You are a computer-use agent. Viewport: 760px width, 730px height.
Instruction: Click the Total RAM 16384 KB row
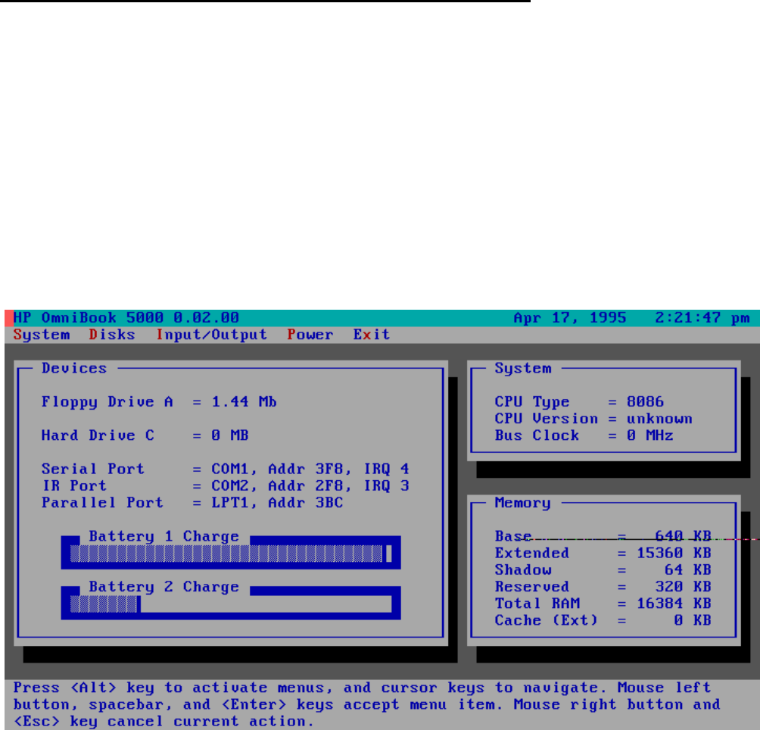point(603,604)
